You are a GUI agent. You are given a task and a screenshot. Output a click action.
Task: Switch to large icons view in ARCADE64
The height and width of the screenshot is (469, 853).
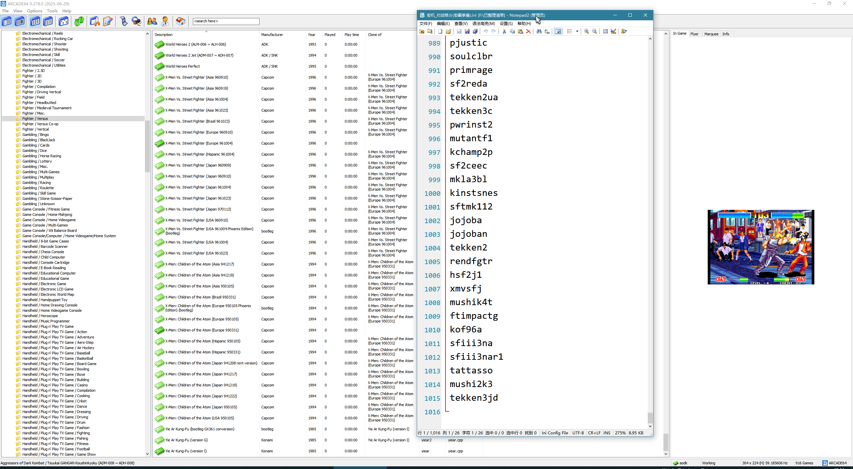click(35, 21)
